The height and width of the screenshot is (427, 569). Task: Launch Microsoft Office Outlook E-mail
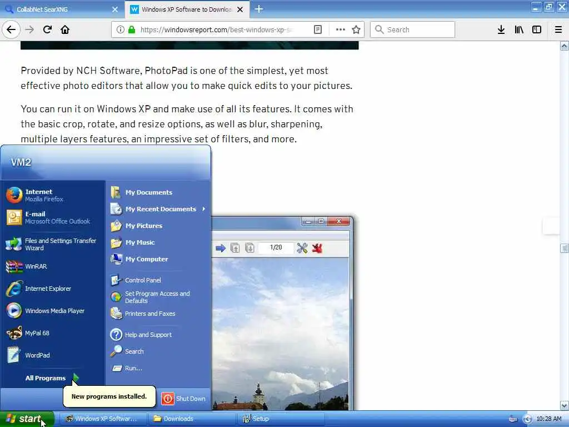(54, 217)
